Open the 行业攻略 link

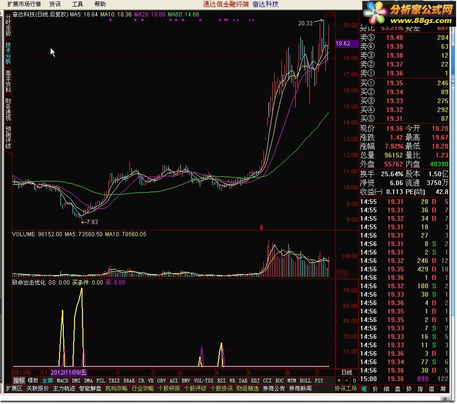[x=142, y=389]
